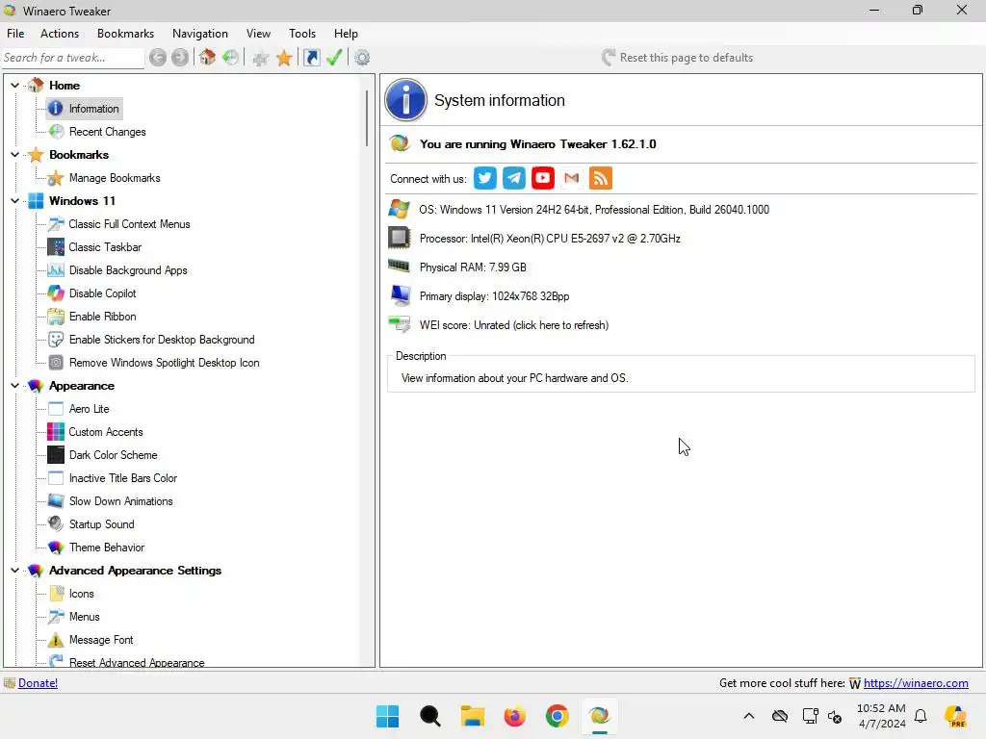Collapse the Home tree node
The image size is (986, 739).
(15, 86)
